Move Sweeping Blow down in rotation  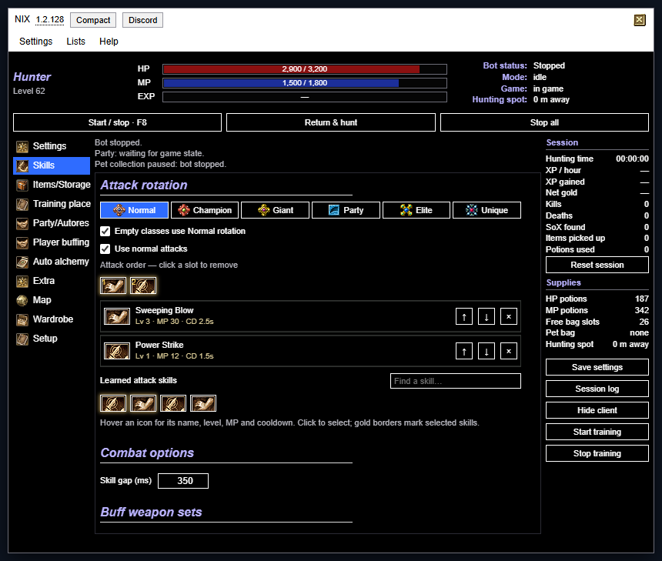pyautogui.click(x=486, y=316)
